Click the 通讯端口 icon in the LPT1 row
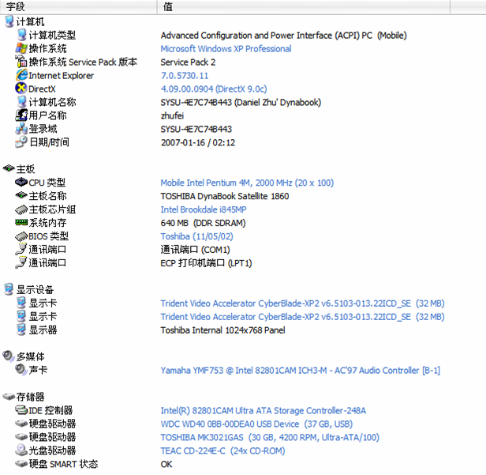486x475 pixels. (21, 262)
